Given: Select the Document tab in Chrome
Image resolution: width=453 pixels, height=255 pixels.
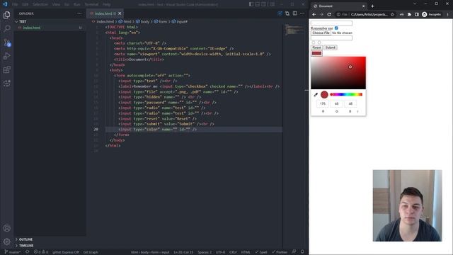Looking at the screenshot, I should click(338, 6).
